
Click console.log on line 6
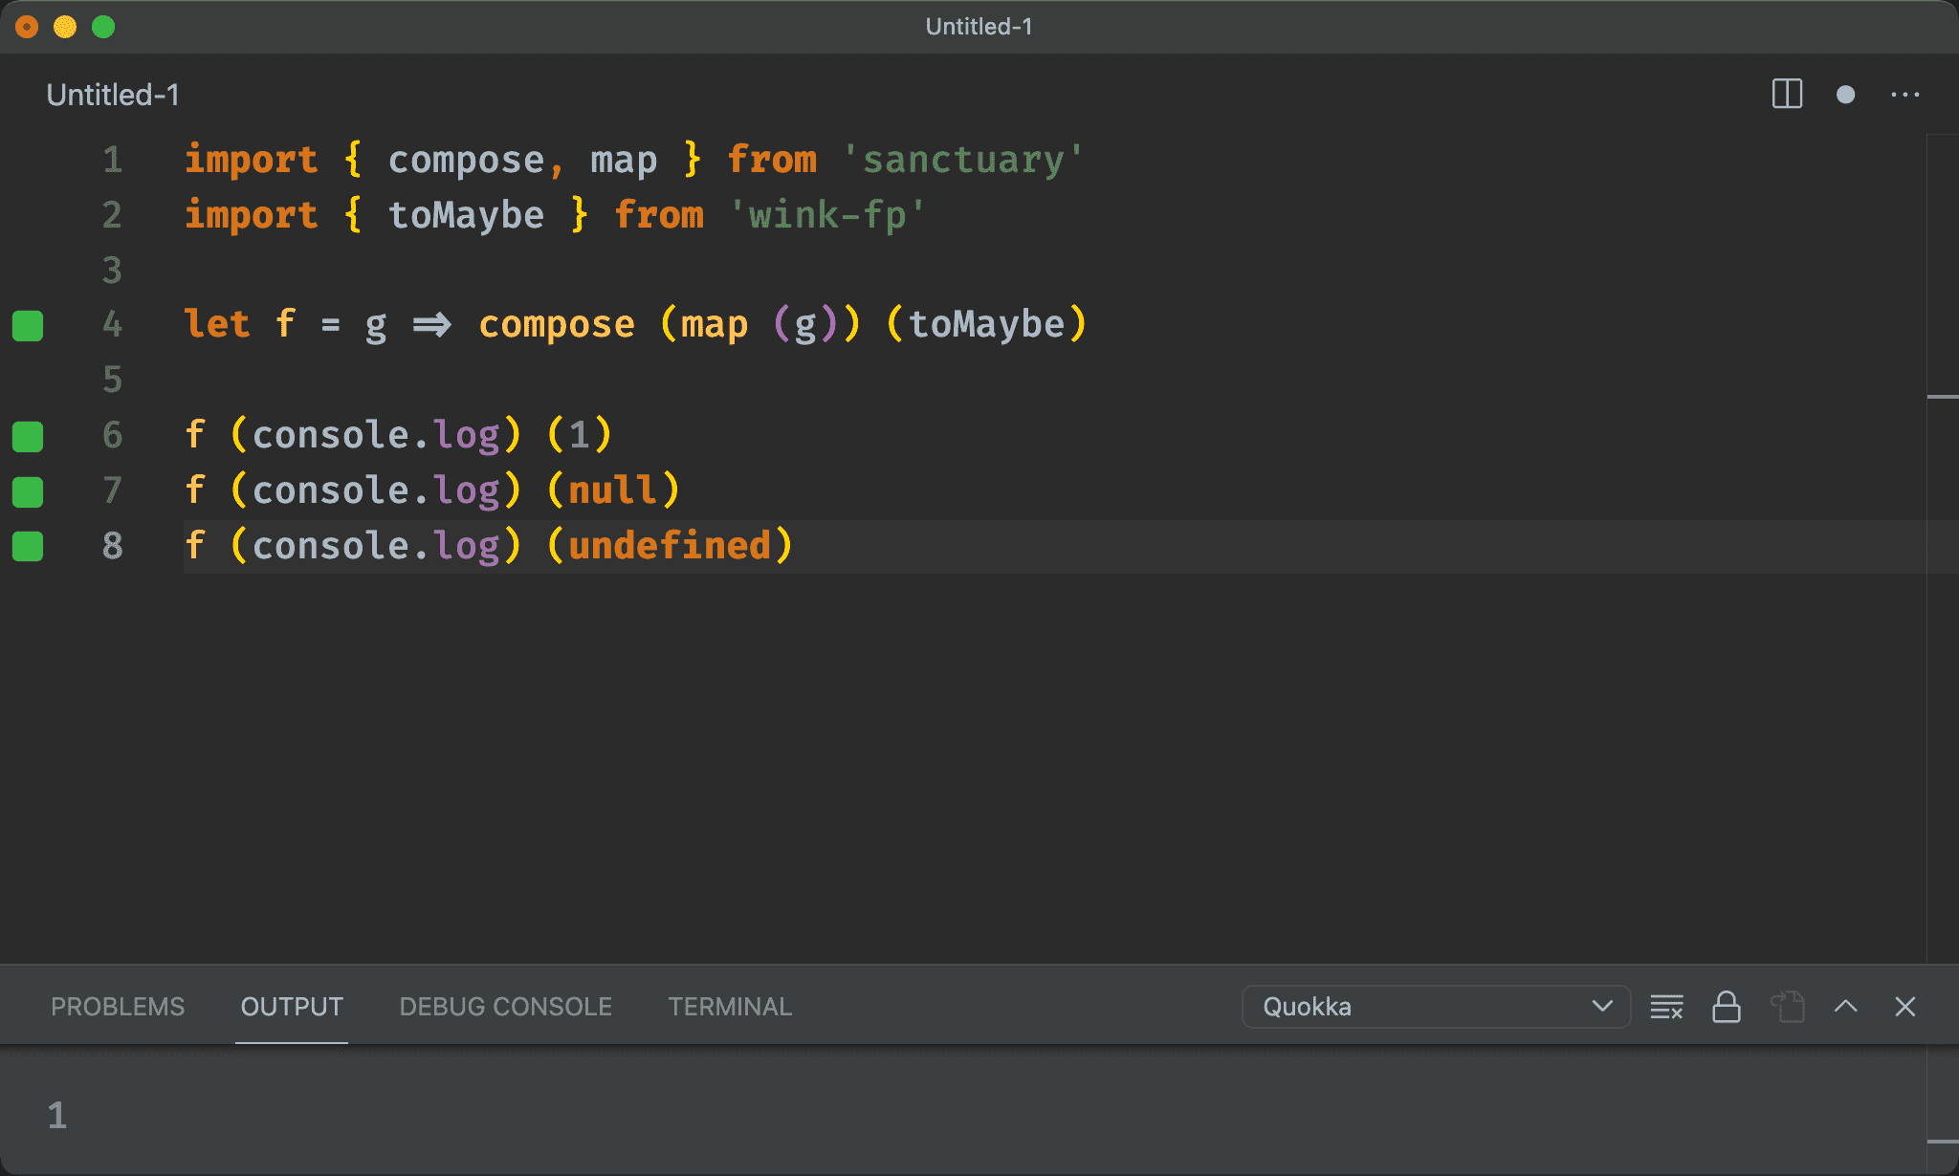click(x=376, y=436)
